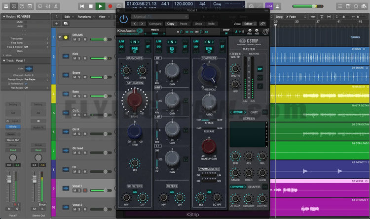Viewport: 370px width, 219px height.
Task: Click the add track plus button
Action: 57,24
